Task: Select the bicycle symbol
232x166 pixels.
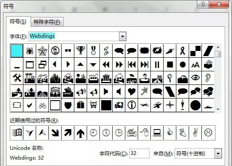Action: pos(42,105)
